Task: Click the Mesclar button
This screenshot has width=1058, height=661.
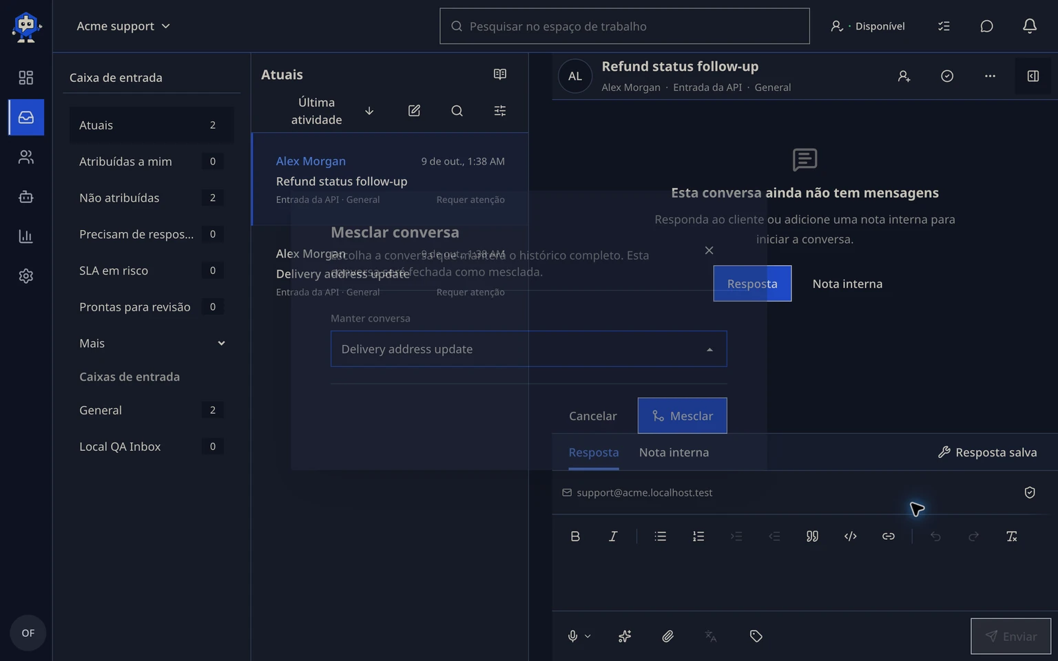Action: click(x=683, y=416)
